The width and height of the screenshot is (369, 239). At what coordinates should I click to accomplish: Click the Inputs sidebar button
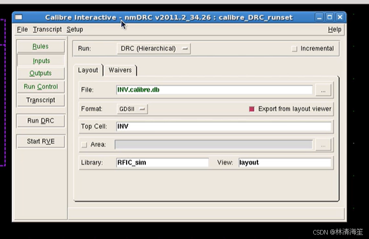pyautogui.click(x=41, y=61)
